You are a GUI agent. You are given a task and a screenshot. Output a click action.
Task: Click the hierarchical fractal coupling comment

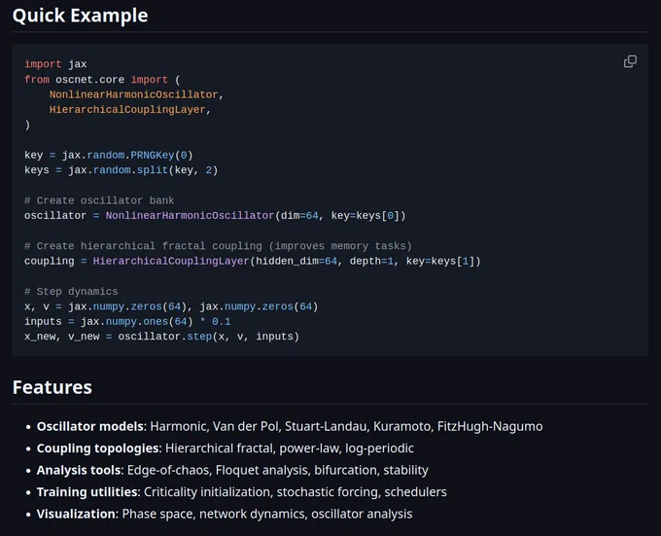[x=218, y=246]
